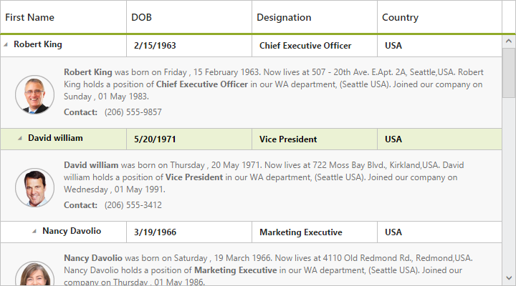Collapse the David william row
Screen dimensions: 516x286
pos(20,138)
